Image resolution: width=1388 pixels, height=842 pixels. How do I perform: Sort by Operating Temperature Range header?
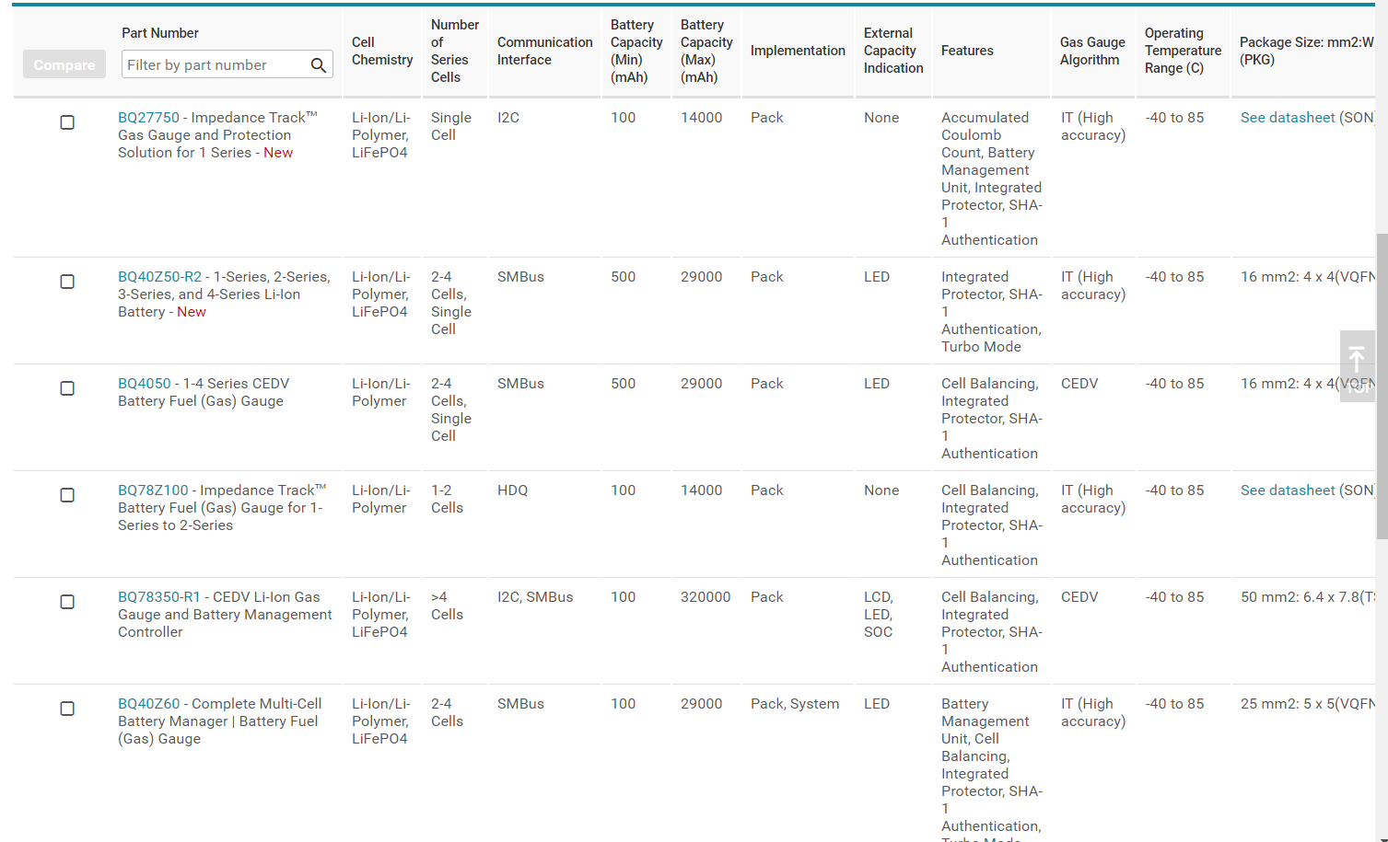(1183, 51)
